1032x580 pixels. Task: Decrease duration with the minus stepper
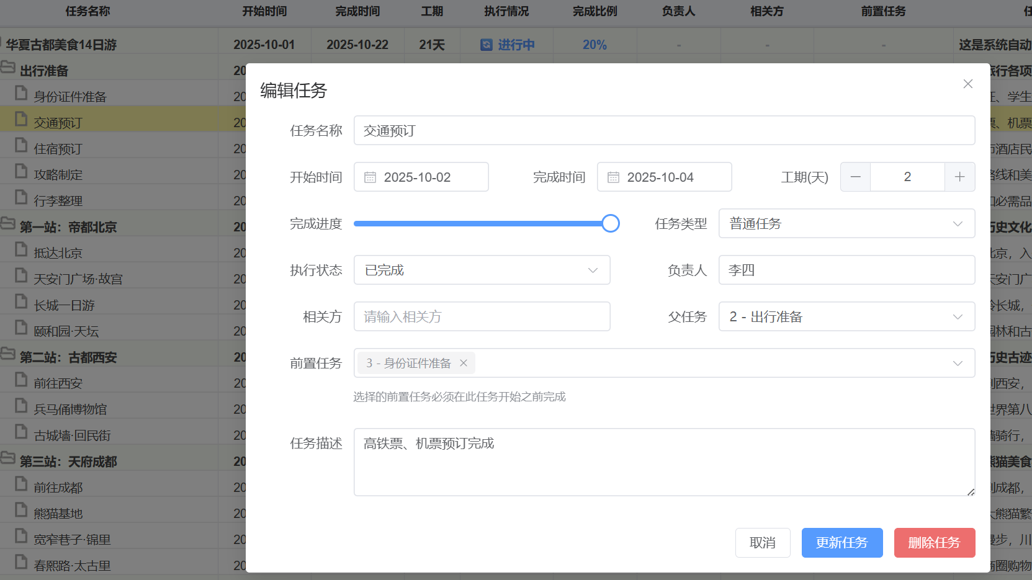tap(855, 177)
